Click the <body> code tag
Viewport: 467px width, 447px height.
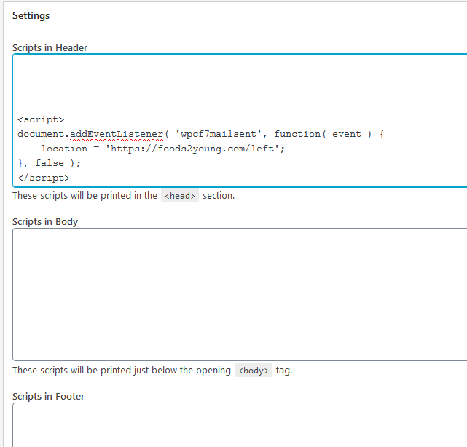pyautogui.click(x=254, y=371)
